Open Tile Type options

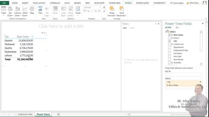point(47,11)
